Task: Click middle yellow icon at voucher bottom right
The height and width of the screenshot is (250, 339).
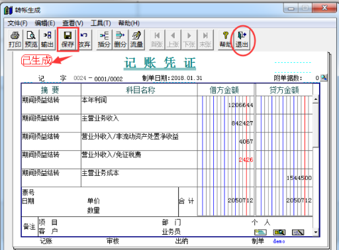Action: [279, 232]
